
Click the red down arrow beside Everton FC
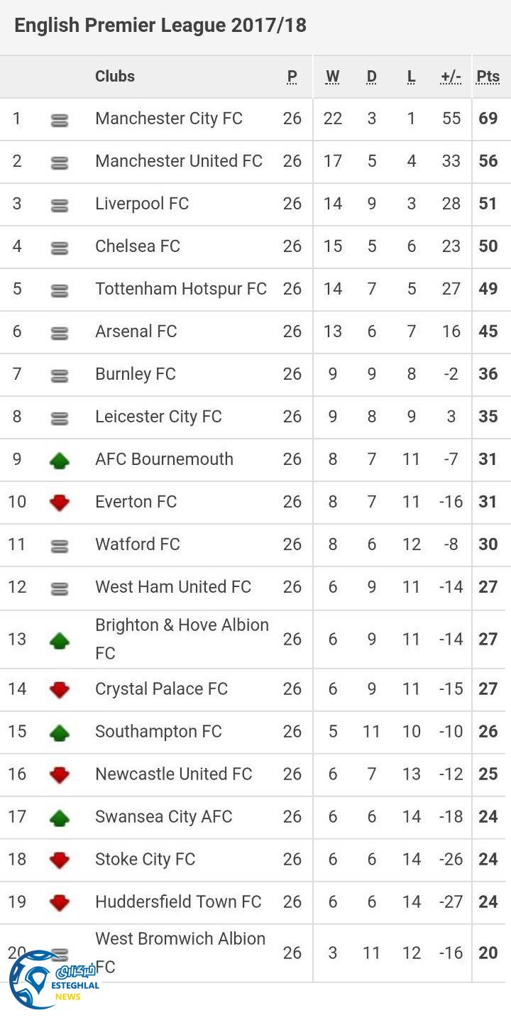coord(60,503)
